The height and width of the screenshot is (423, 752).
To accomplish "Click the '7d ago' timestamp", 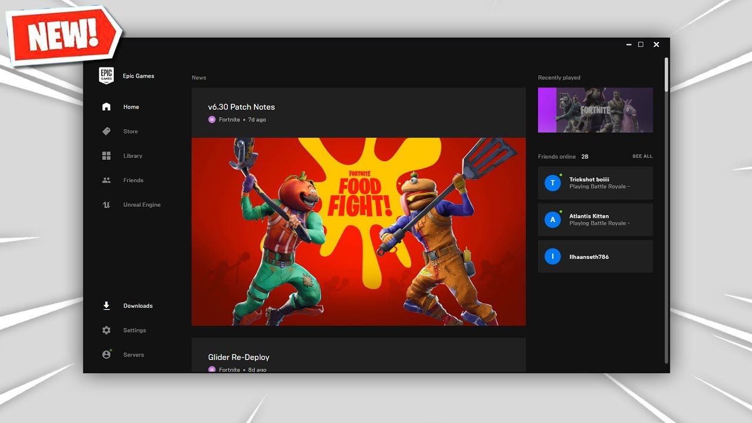I will [x=257, y=120].
